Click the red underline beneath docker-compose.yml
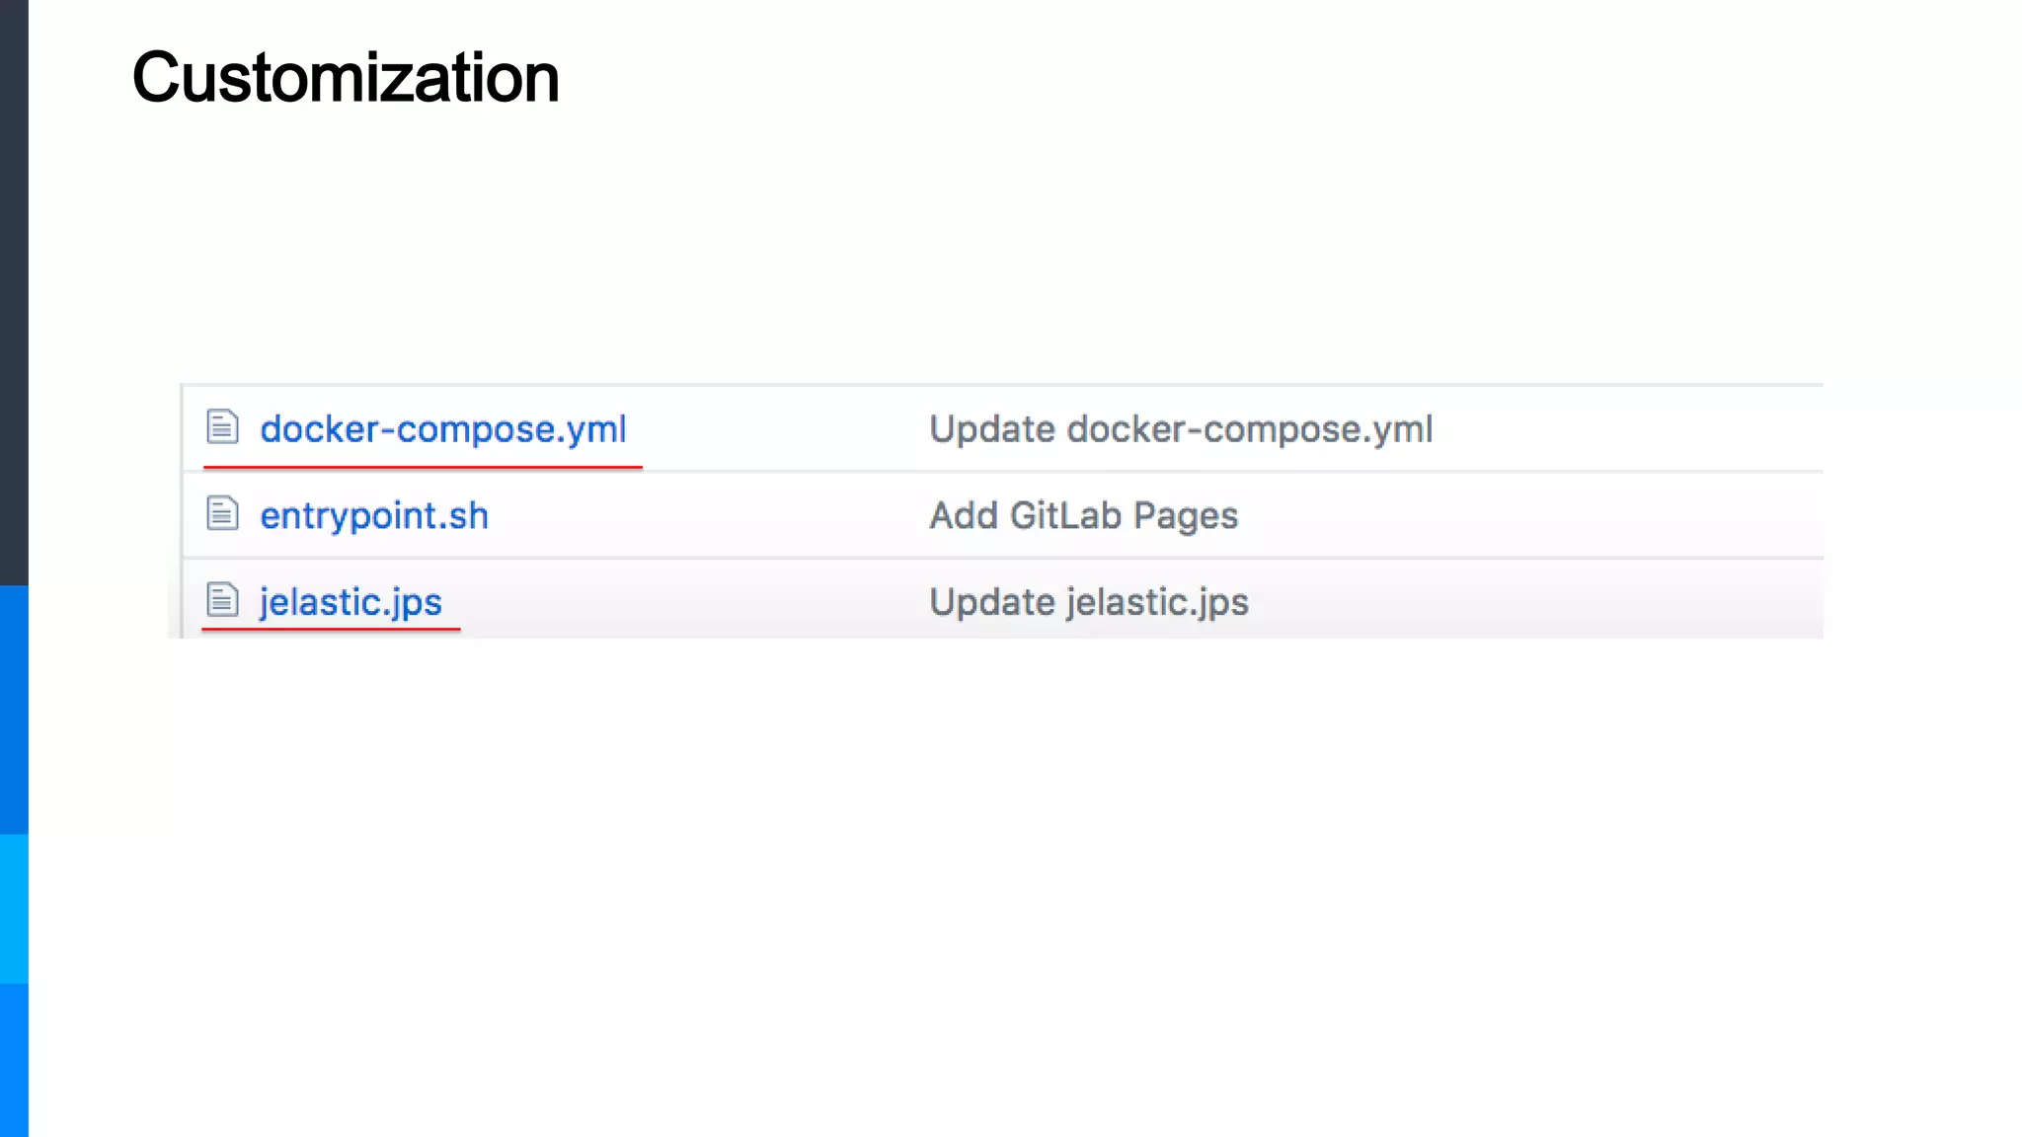This screenshot has height=1137, width=2022. coord(423,467)
